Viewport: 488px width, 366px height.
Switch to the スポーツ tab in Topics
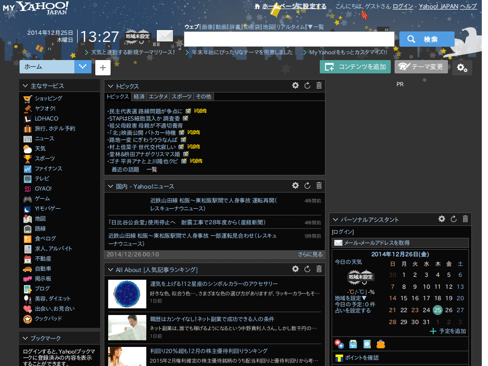coord(182,96)
